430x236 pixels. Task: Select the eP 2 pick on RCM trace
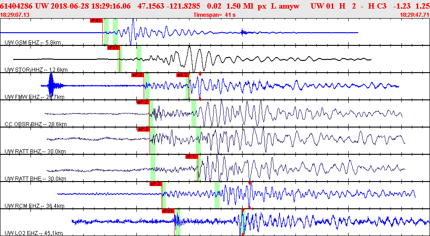click(156, 183)
